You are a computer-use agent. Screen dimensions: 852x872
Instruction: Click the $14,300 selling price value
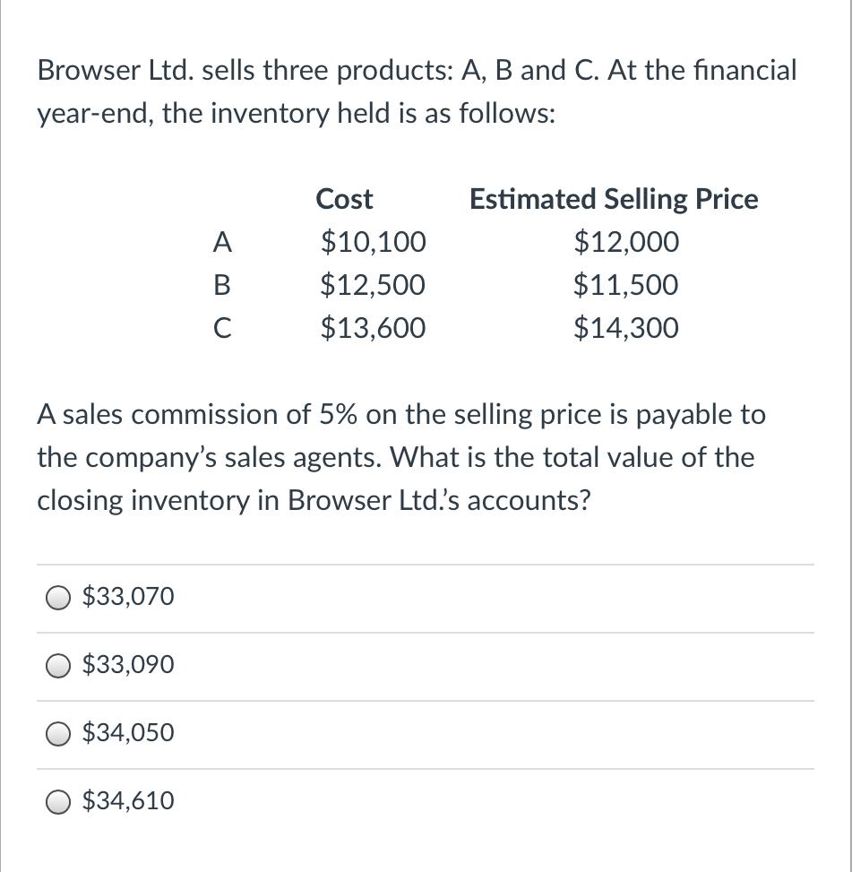tap(626, 329)
